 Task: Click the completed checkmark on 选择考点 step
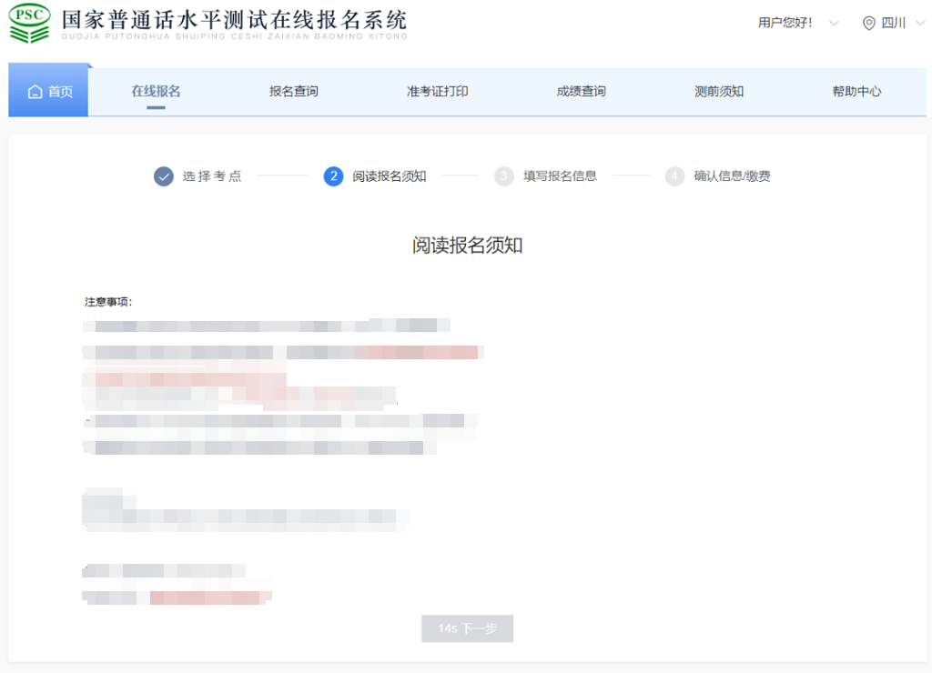pyautogui.click(x=164, y=176)
